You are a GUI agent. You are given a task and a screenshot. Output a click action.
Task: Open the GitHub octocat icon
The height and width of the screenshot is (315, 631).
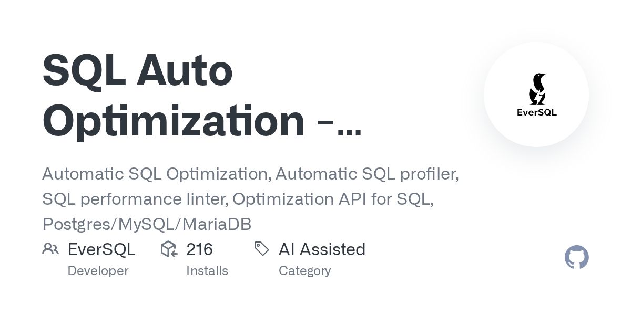(x=576, y=257)
